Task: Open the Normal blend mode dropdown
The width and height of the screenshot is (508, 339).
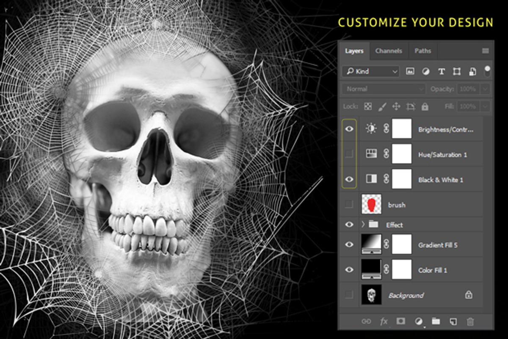Action: coord(384,89)
